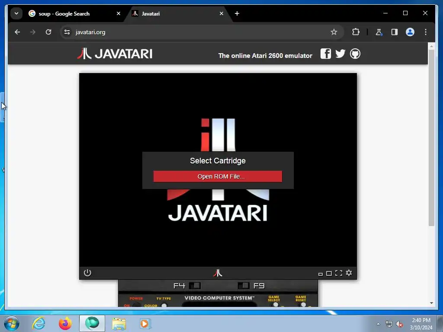Close the Javatari tab
The height and width of the screenshot is (332, 443).
[x=221, y=13]
